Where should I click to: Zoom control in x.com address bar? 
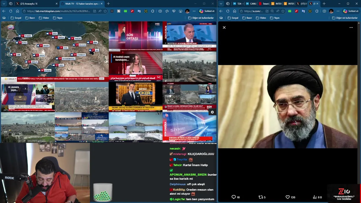(272, 11)
